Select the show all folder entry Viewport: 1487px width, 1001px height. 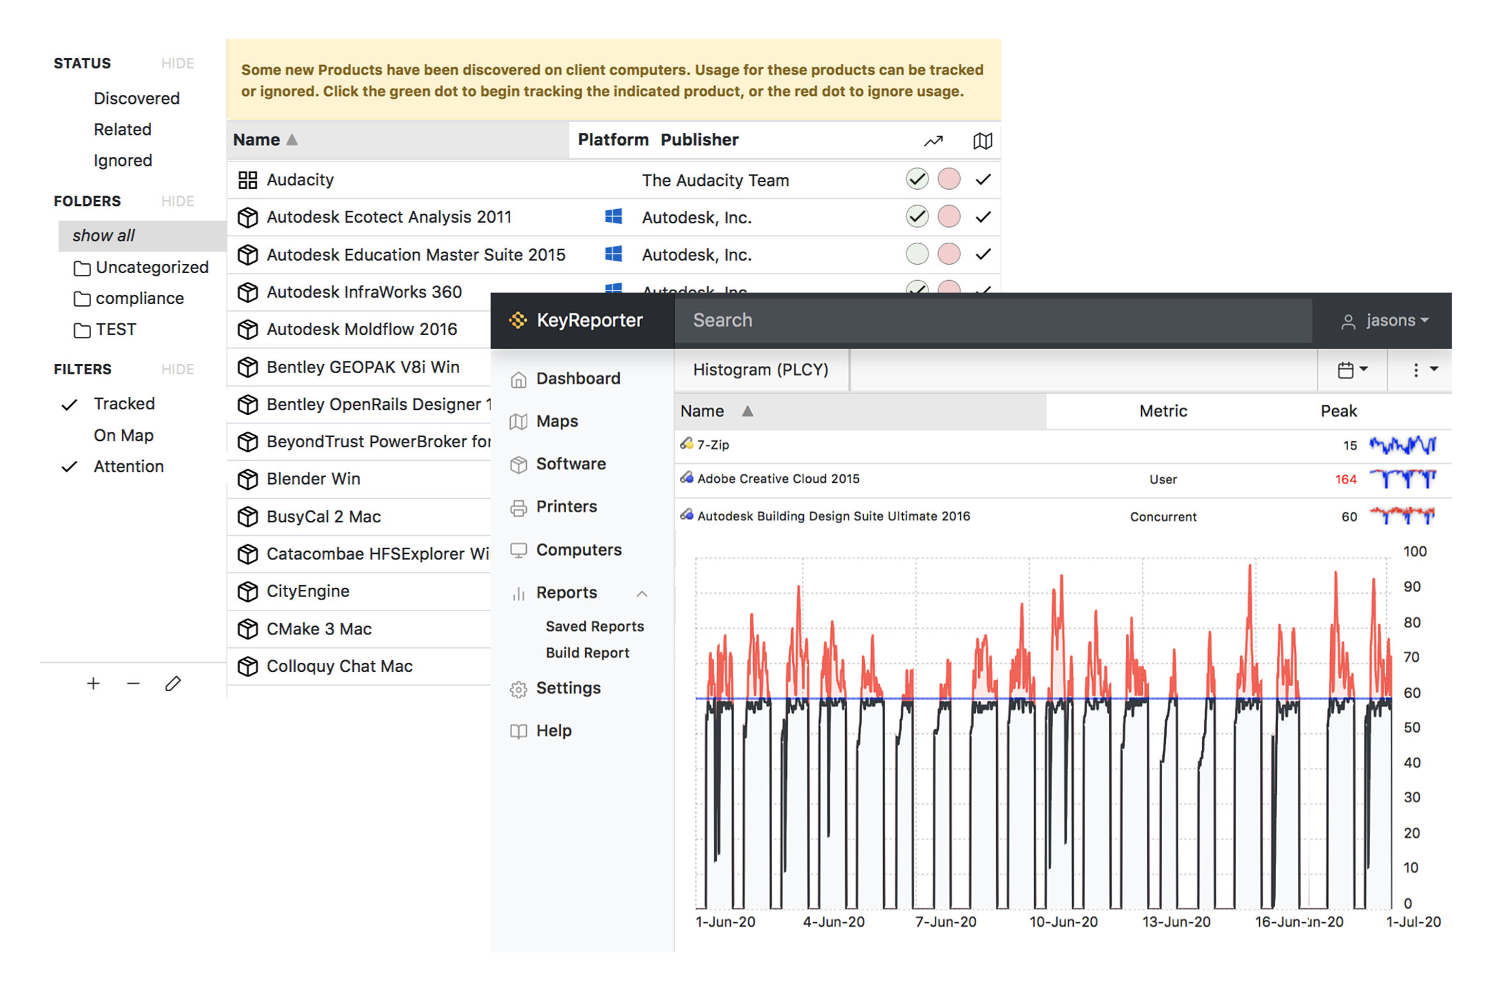[x=142, y=236]
